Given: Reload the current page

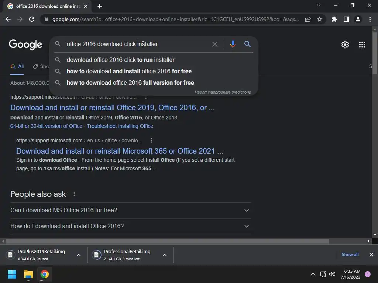Looking at the screenshot, I should coord(32,19).
